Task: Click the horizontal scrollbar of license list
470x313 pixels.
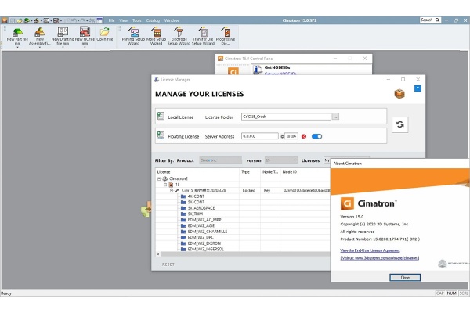Action: point(243,254)
